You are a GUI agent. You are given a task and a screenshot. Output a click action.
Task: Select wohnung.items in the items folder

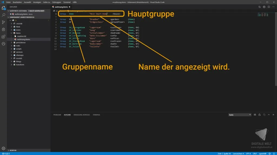point(24,39)
